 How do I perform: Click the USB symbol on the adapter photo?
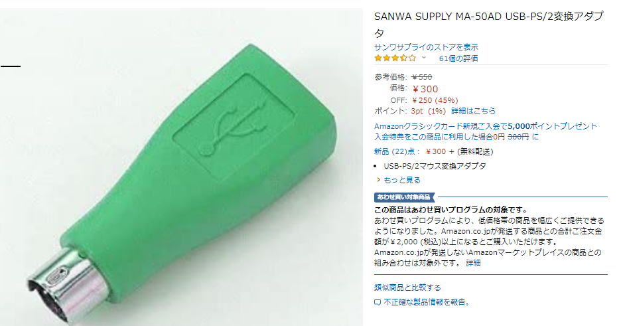click(234, 126)
